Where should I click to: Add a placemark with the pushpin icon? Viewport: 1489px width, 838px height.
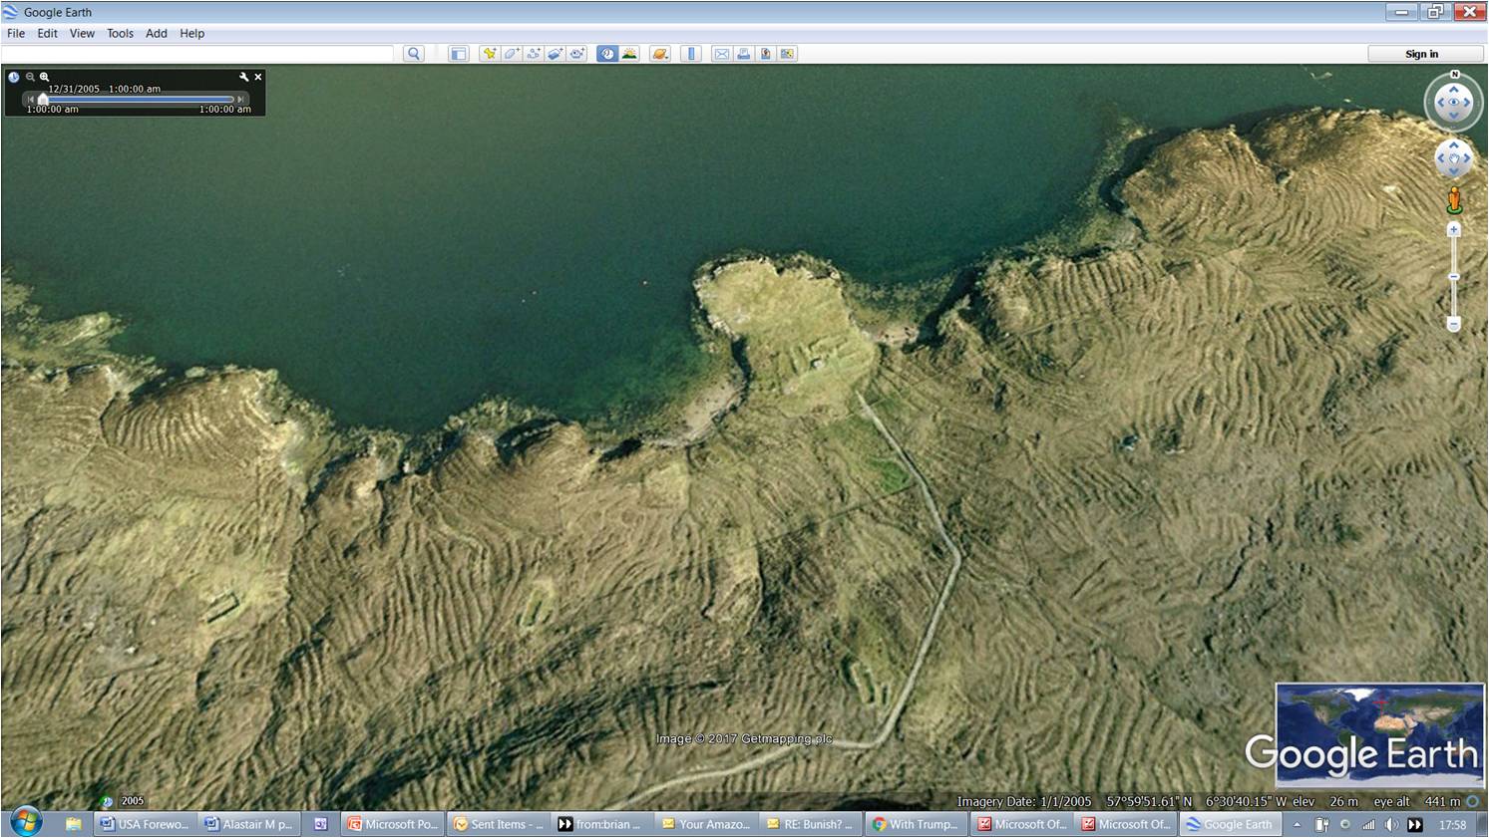[x=489, y=54]
